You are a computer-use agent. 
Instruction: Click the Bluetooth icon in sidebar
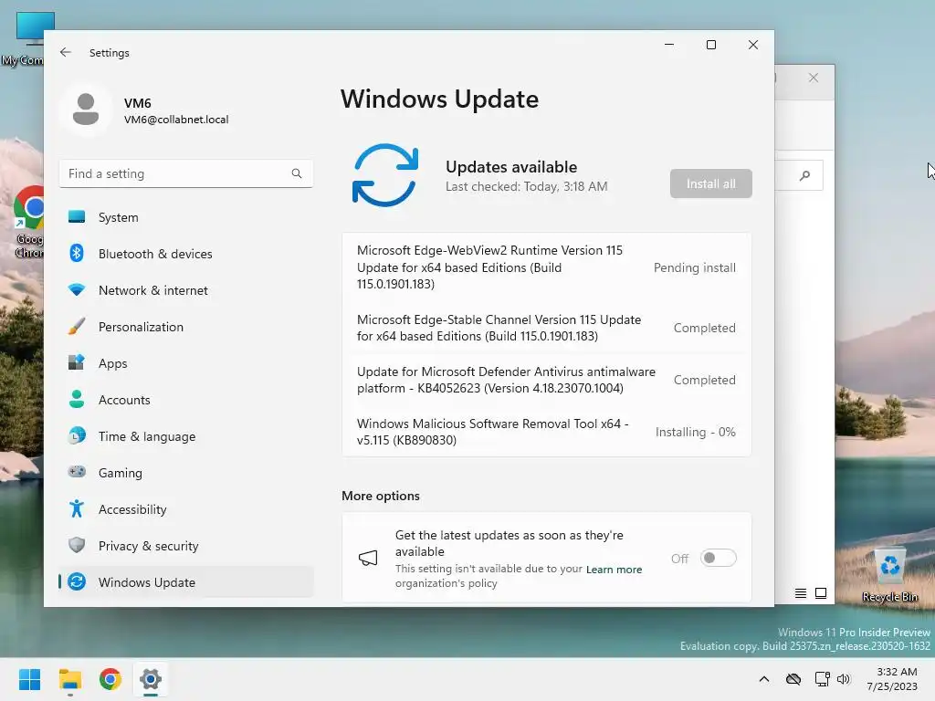coord(77,254)
